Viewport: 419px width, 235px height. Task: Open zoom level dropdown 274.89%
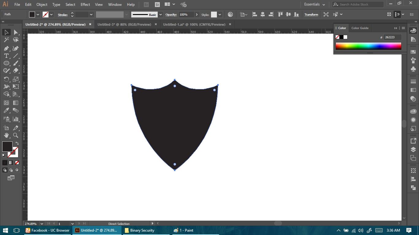pos(42,224)
